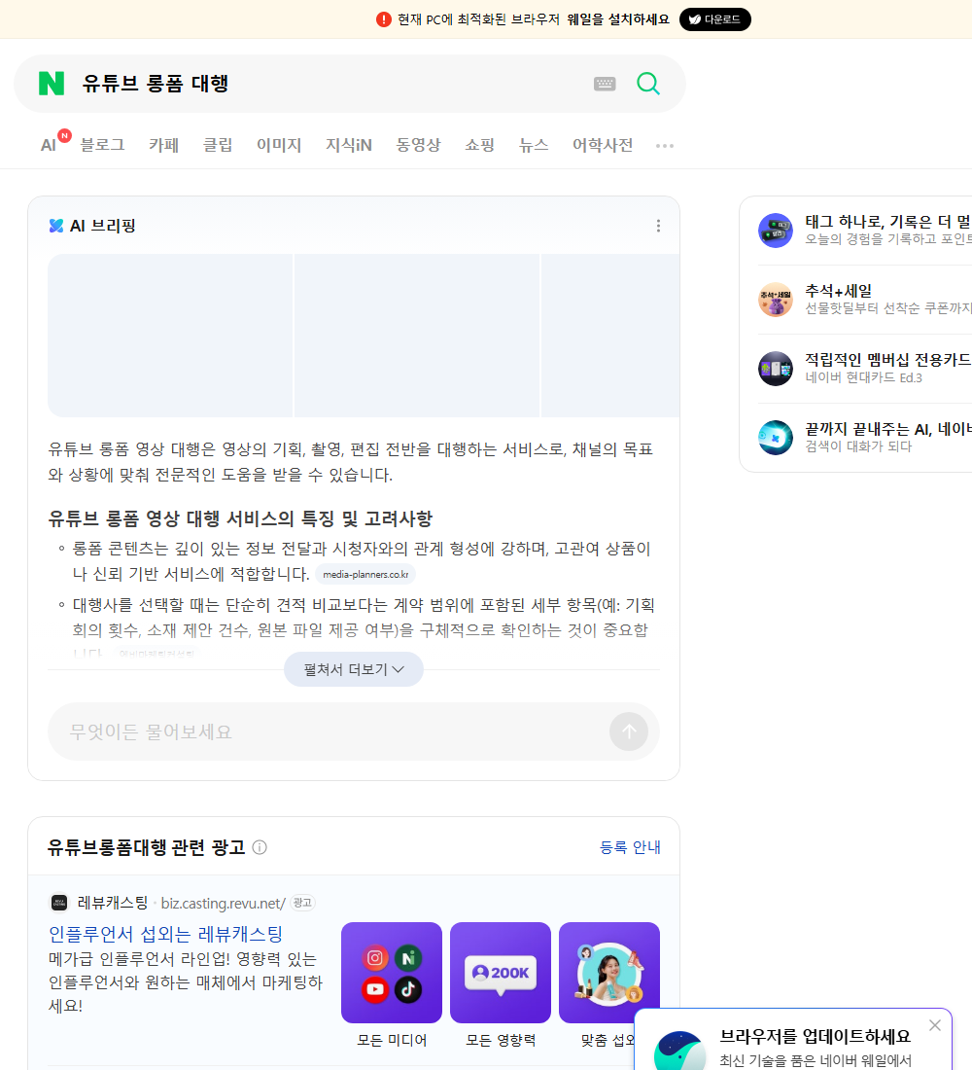
Task: Switch to the 이미지 tab
Action: click(279, 145)
